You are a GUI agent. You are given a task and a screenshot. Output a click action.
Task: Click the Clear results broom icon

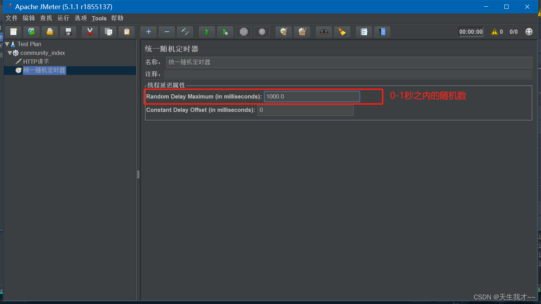[284, 32]
